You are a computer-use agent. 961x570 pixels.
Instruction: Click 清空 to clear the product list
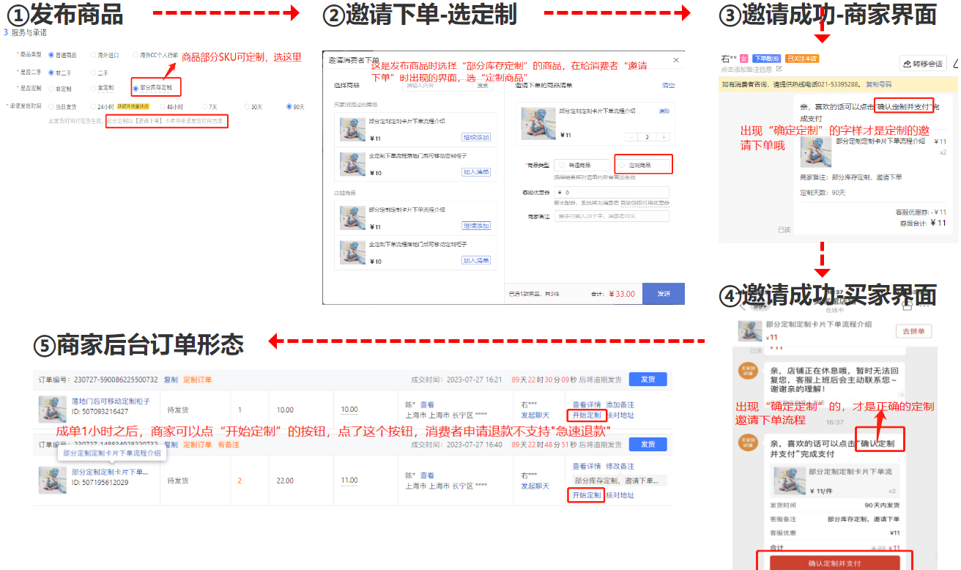point(667,85)
